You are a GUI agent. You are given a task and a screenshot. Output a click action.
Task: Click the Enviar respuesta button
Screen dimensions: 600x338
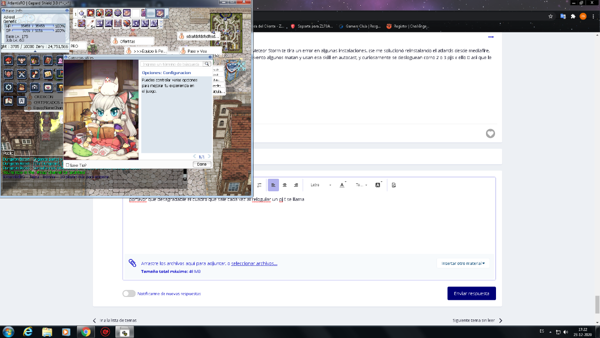tap(471, 293)
